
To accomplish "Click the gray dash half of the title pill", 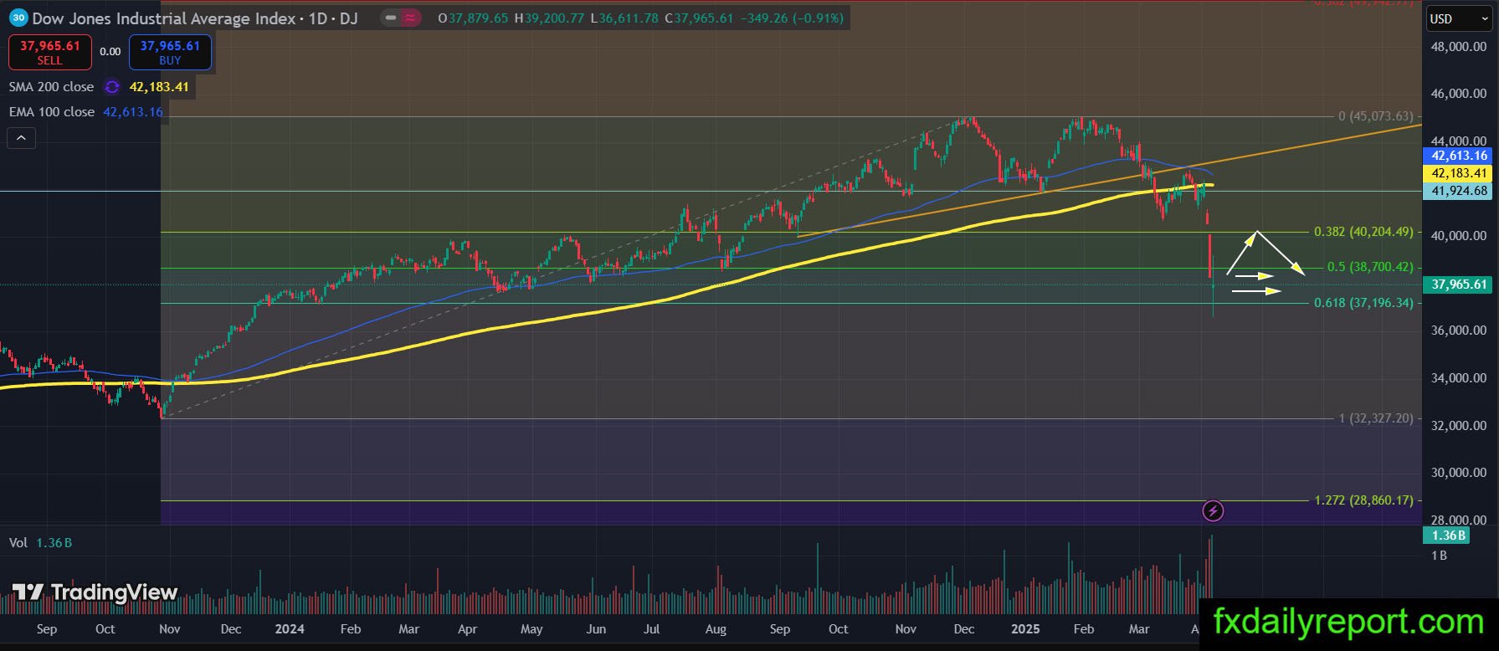I will click(x=390, y=18).
